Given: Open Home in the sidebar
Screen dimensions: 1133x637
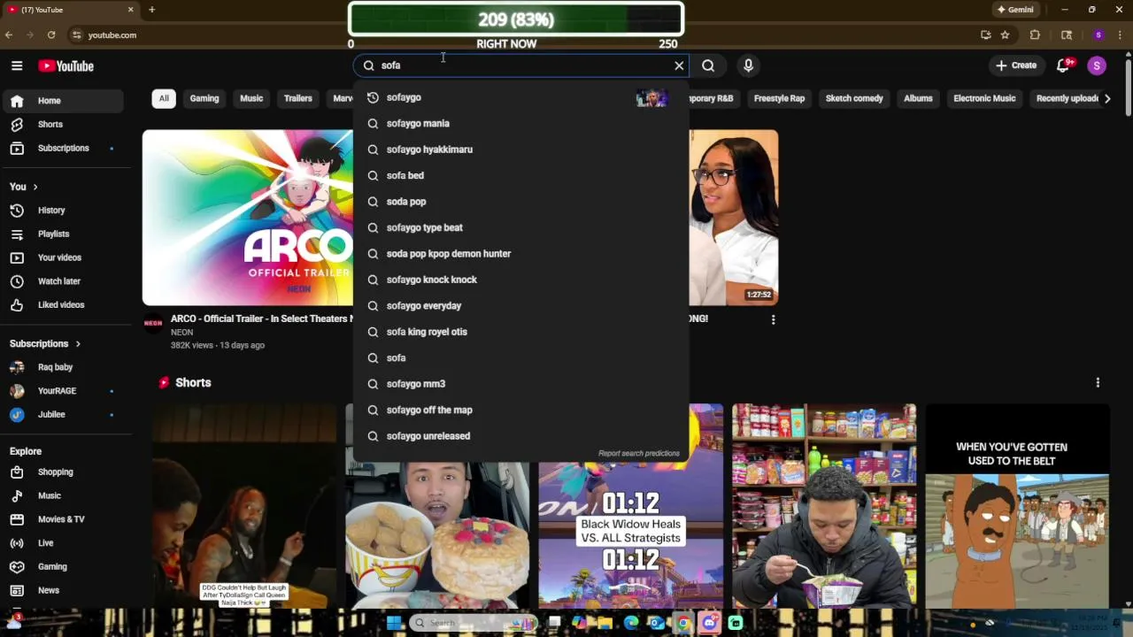Looking at the screenshot, I should (62, 101).
